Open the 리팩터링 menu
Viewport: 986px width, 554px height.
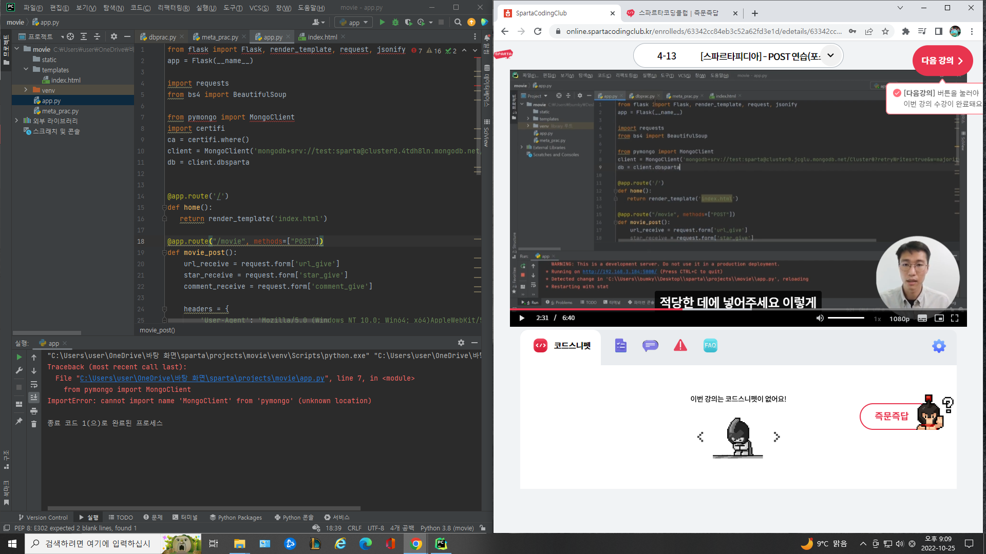coord(174,8)
